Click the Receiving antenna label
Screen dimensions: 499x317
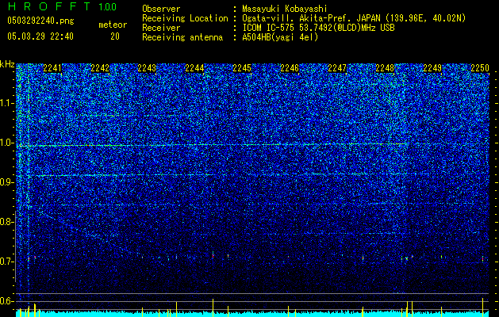182,37
